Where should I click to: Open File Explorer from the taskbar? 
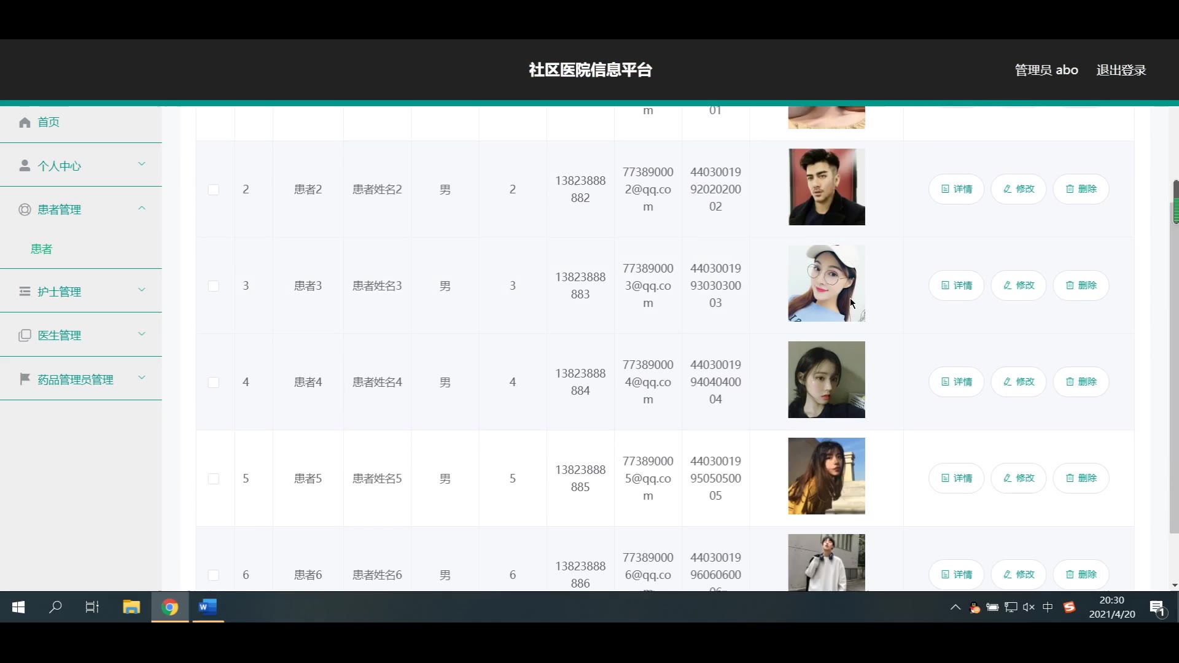(x=131, y=607)
